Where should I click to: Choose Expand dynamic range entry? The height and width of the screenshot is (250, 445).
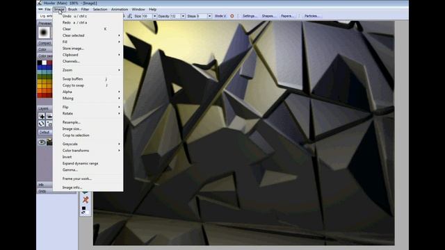click(88, 164)
